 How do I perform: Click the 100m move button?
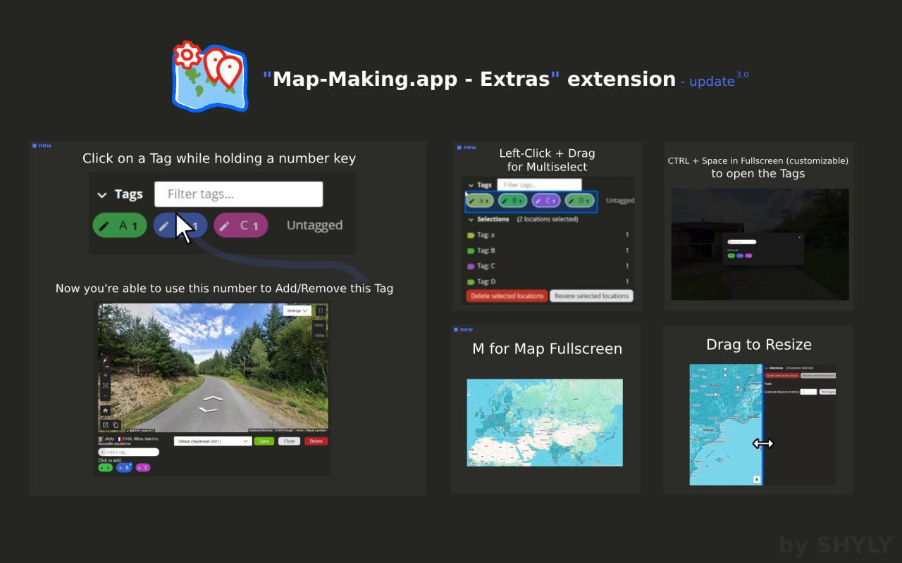point(319,325)
